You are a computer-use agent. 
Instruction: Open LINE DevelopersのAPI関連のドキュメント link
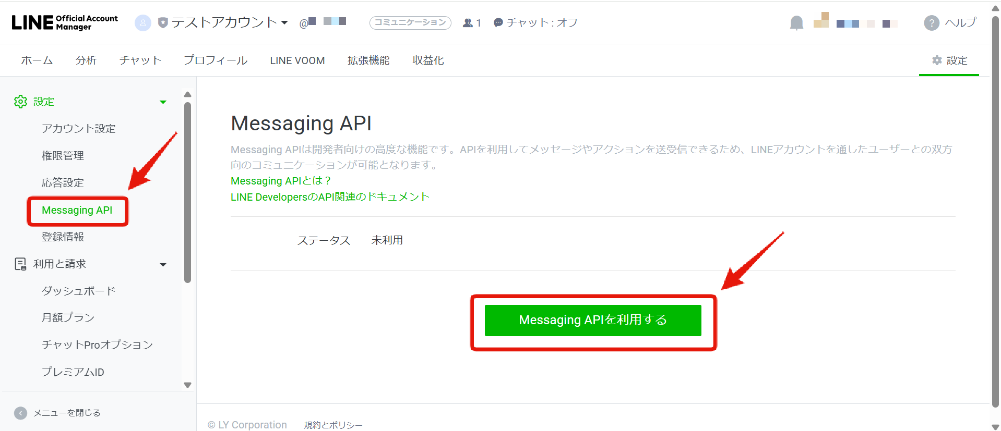330,197
